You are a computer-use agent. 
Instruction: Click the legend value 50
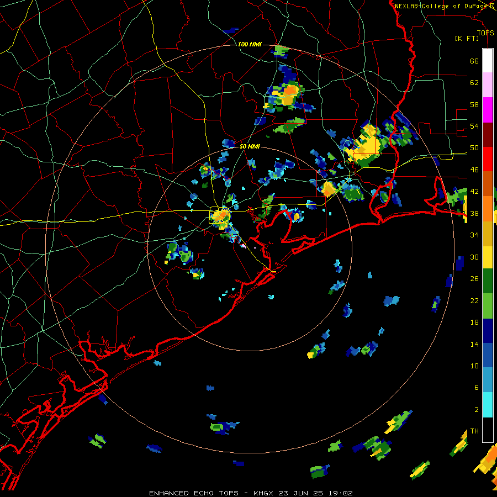474,148
